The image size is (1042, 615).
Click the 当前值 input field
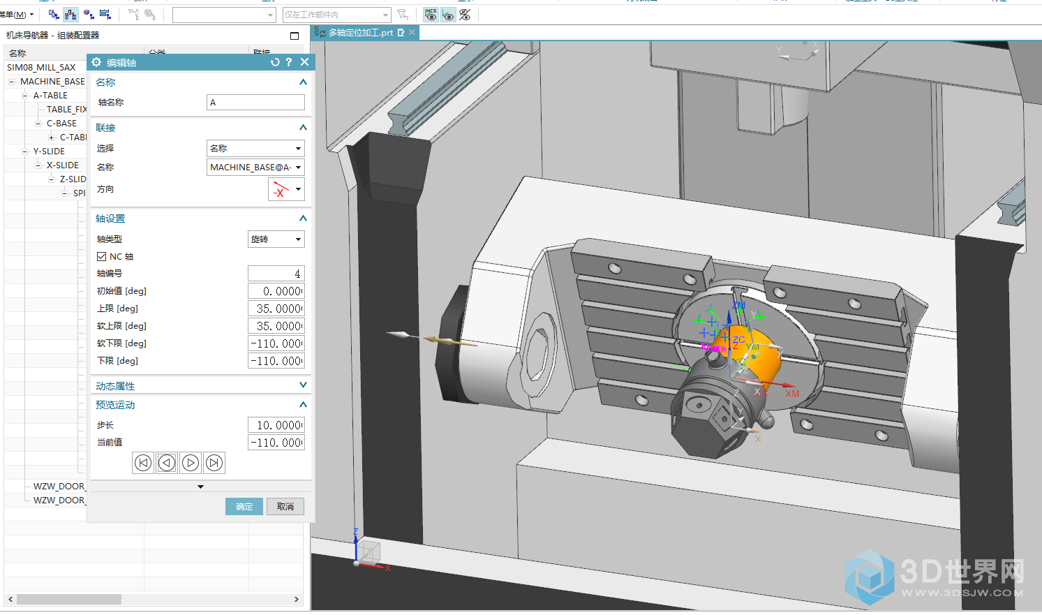tap(276, 443)
